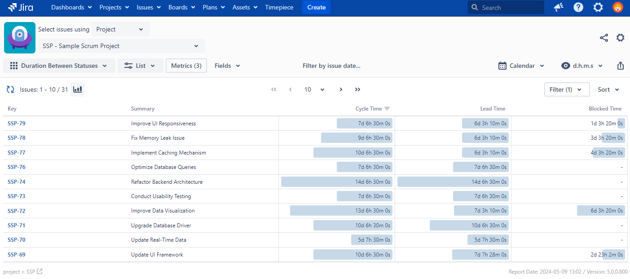Viewport: 630px width, 279px height.
Task: Click the Cycle Time bar for SSP-72
Action: [x=341, y=211]
